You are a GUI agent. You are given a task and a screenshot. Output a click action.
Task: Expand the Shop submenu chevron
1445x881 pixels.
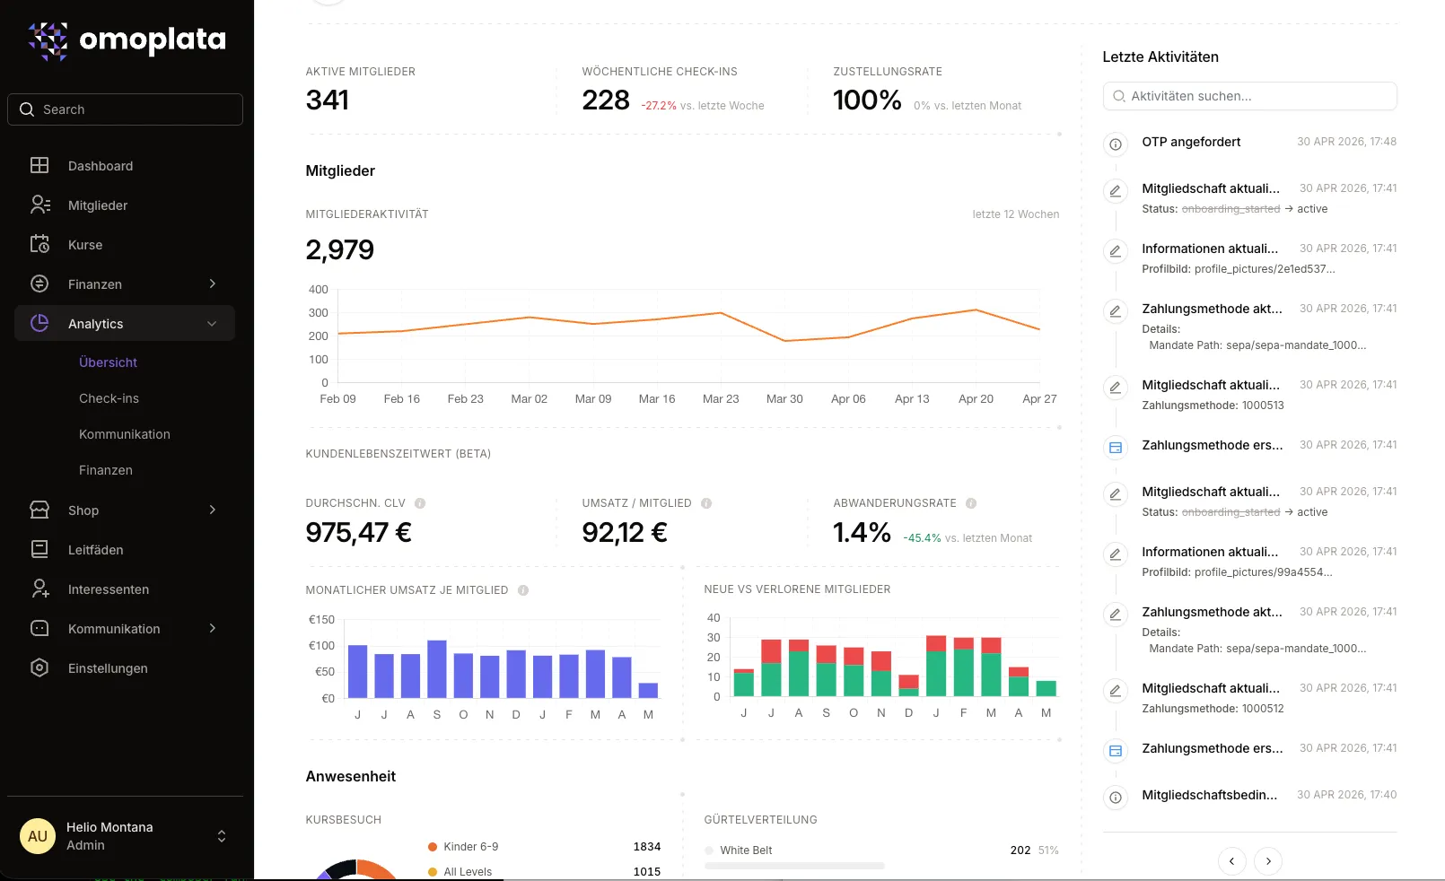click(x=213, y=510)
